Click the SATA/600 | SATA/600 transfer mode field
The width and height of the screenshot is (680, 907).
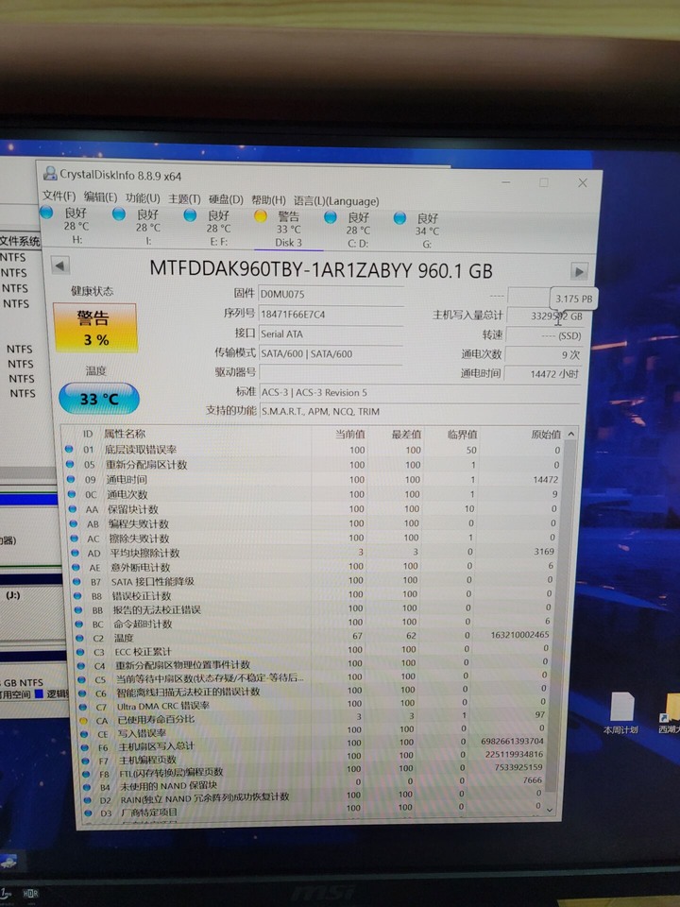331,353
